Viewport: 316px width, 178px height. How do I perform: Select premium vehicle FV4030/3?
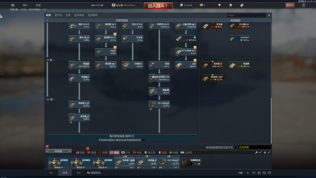pyautogui.click(x=239, y=39)
